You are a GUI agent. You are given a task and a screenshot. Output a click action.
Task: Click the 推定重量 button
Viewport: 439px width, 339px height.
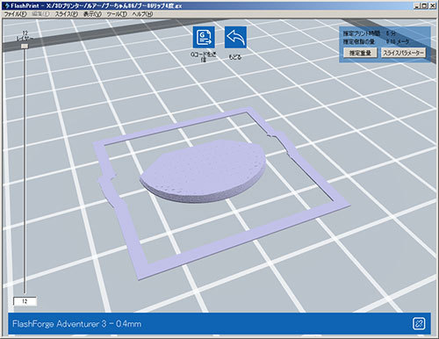[x=360, y=53]
